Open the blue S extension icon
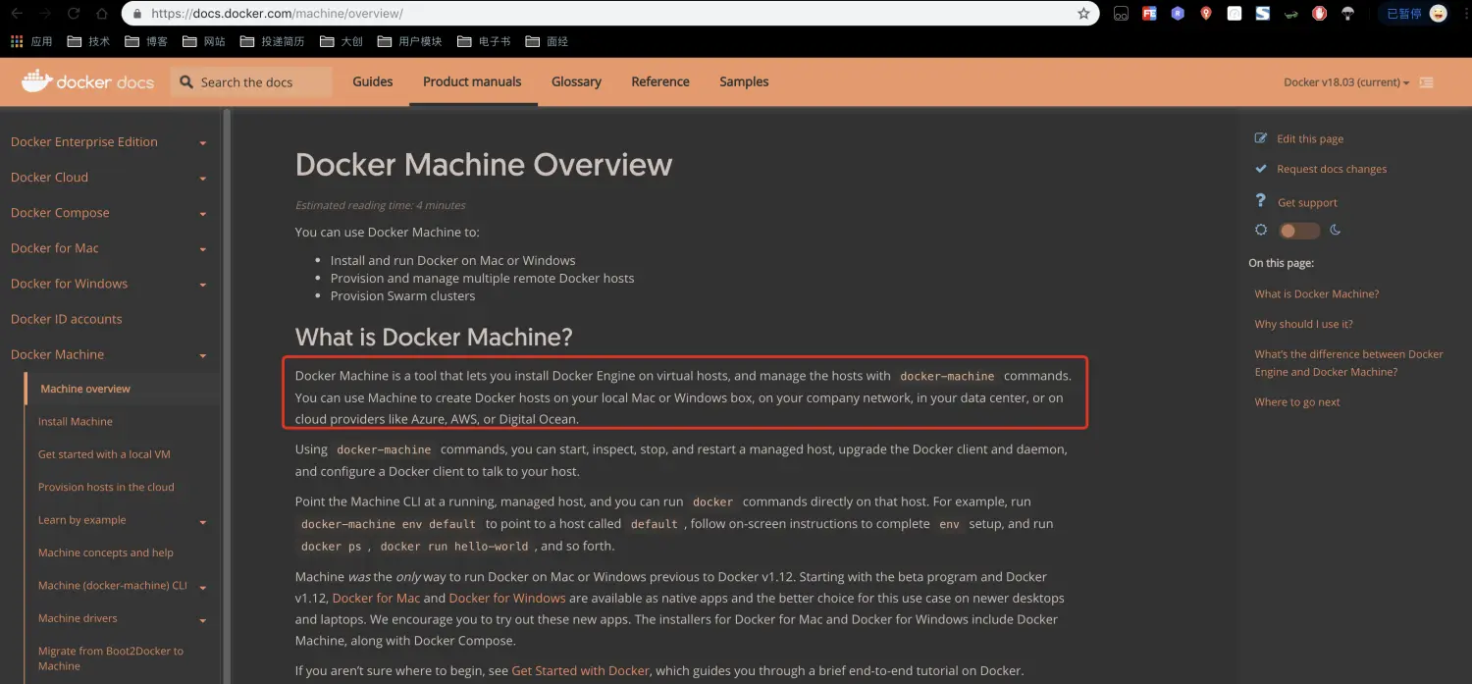The width and height of the screenshot is (1472, 684). 1263,14
